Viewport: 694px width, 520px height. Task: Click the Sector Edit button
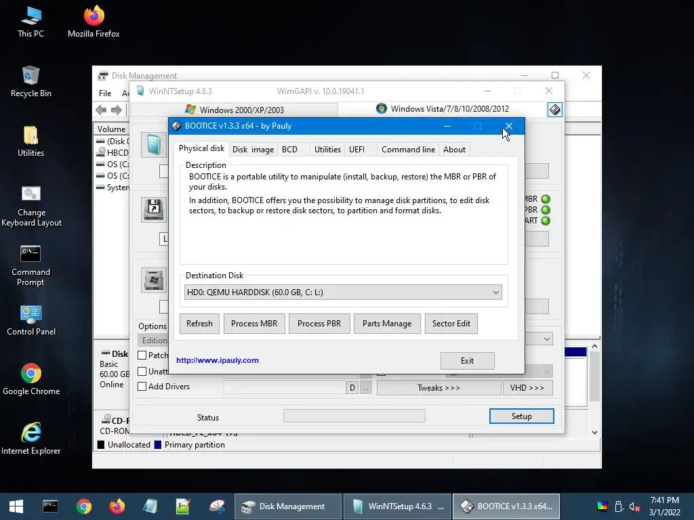tap(451, 324)
